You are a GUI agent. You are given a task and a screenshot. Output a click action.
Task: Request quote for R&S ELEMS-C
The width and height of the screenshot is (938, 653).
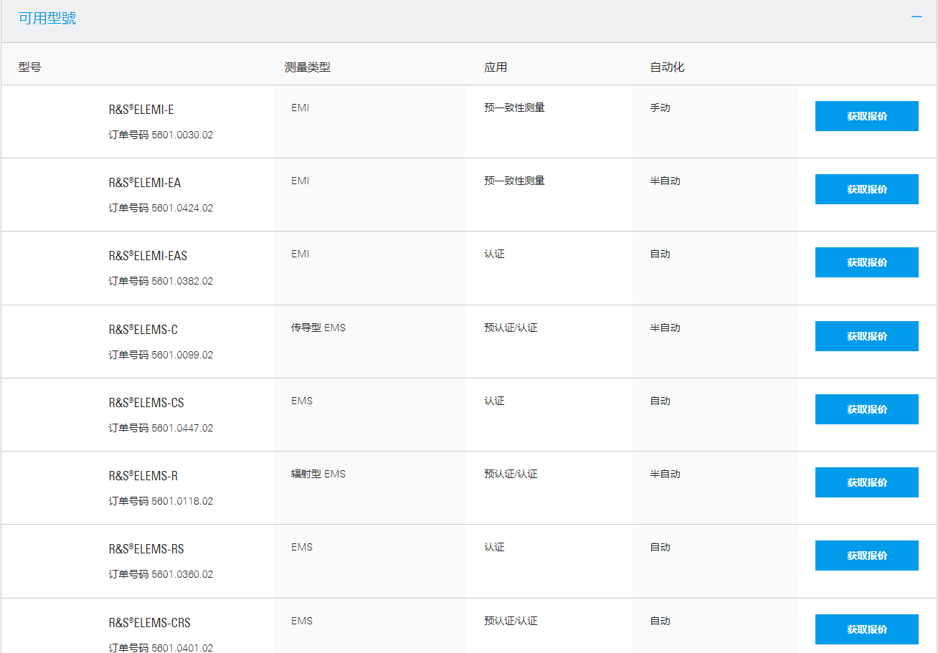point(866,336)
